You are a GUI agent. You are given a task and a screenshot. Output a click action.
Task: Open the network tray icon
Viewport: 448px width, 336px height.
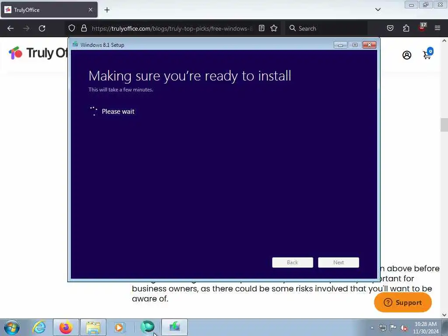(x=382, y=328)
